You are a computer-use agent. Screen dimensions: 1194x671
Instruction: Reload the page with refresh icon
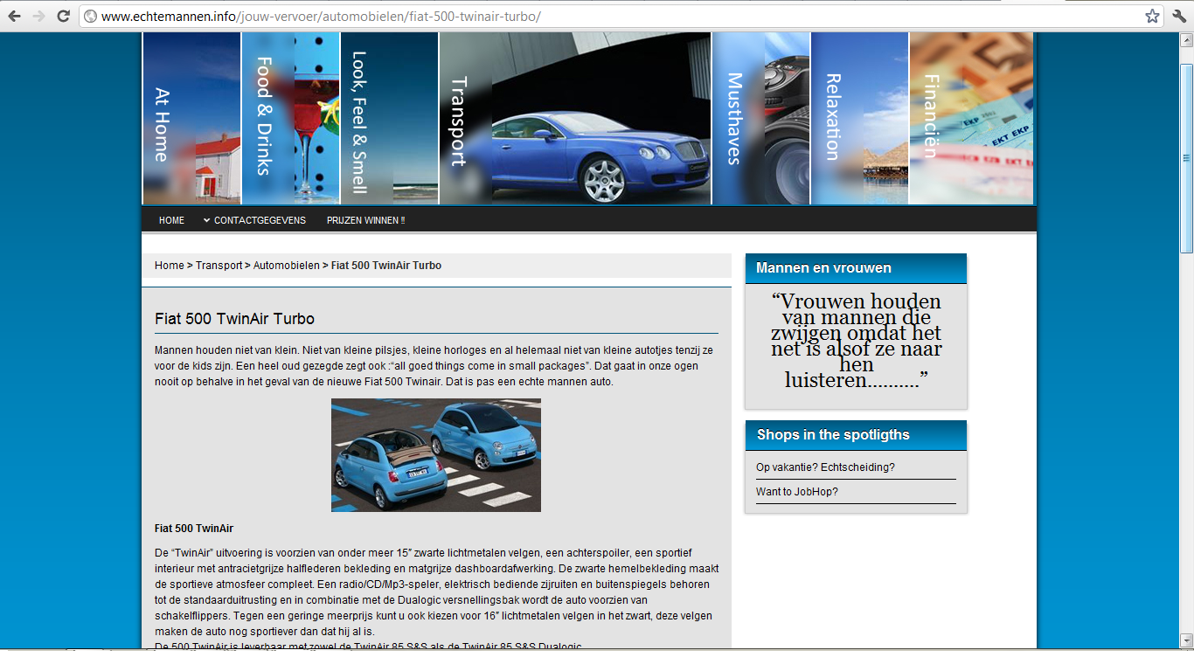click(63, 16)
